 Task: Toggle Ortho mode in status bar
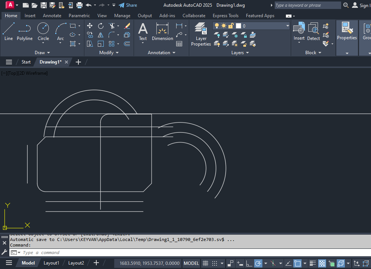248,263
